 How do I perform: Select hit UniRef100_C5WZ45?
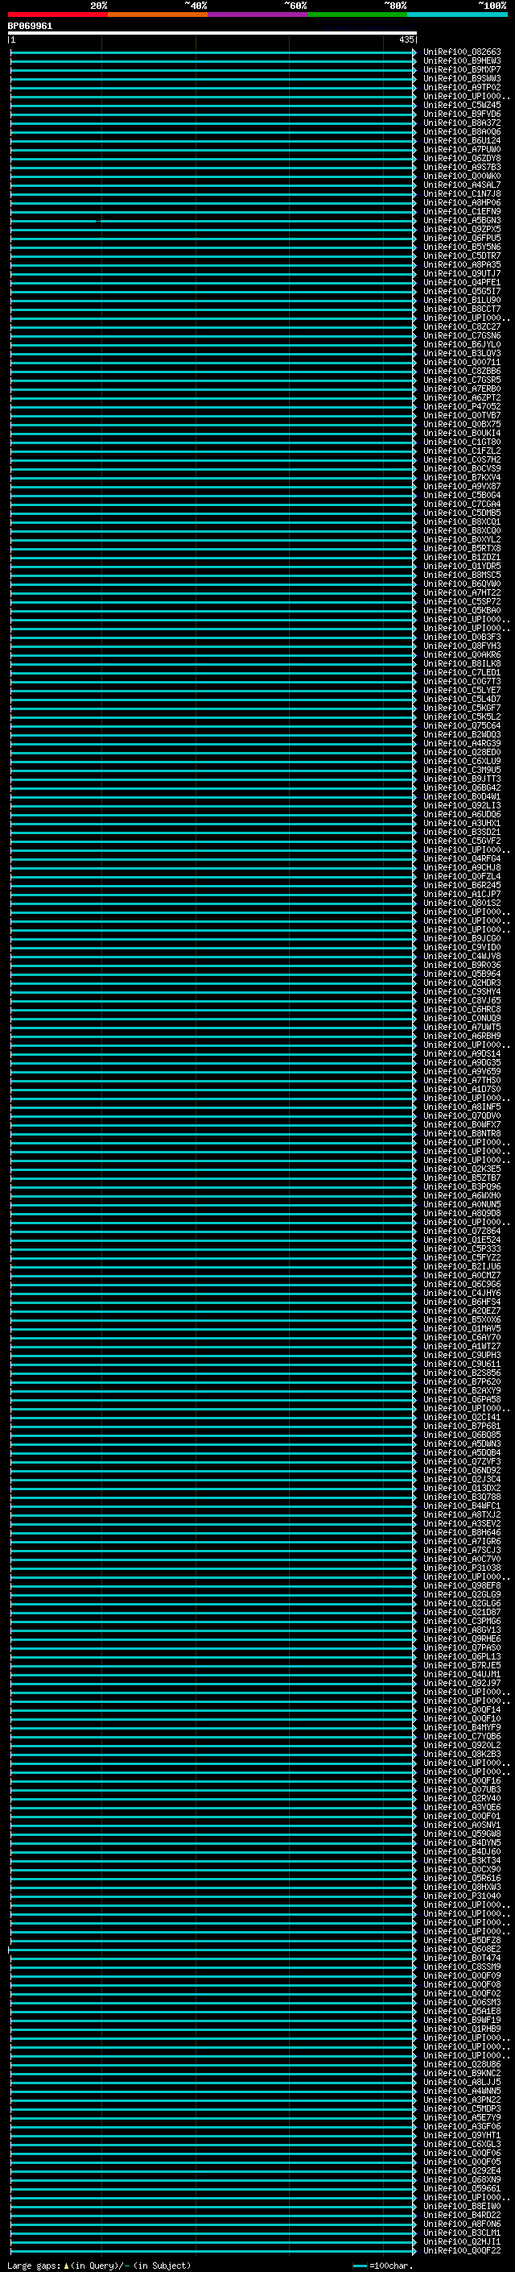461,105
